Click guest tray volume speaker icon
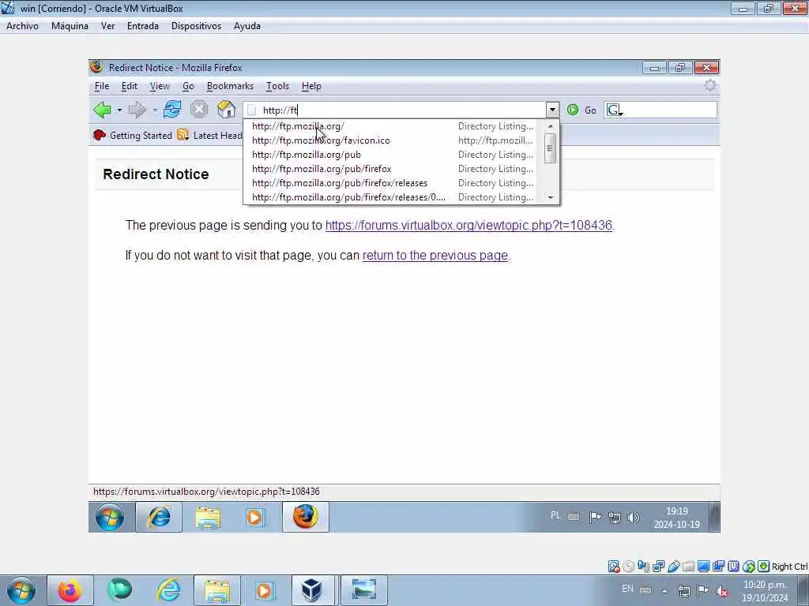 click(x=634, y=518)
